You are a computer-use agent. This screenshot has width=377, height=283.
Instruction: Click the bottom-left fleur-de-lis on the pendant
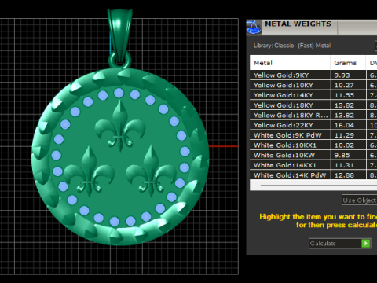pos(89,171)
